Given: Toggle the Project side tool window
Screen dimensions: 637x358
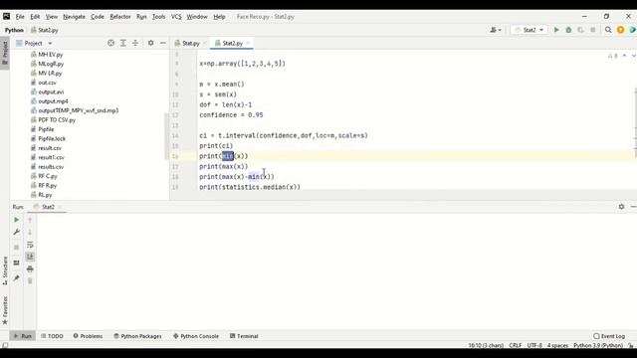Looking at the screenshot, I should coord(5,53).
